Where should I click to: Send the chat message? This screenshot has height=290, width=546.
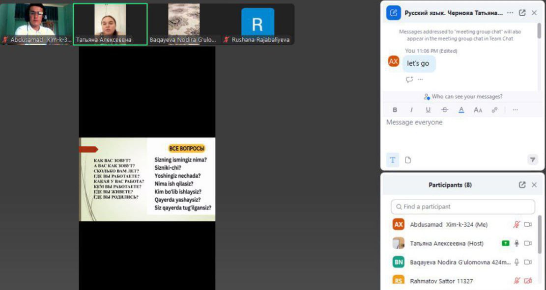[x=532, y=160]
